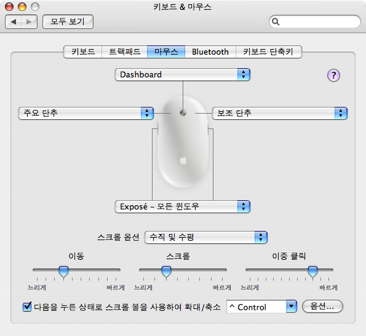Click 빠르게 label under the 이중 클릭 slider
This screenshot has width=366, height=336.
(x=328, y=287)
